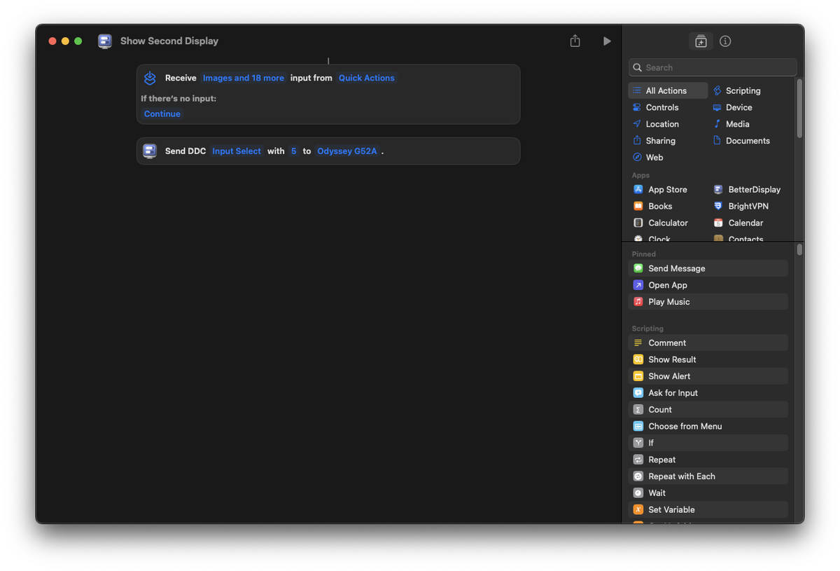The image size is (840, 571).
Task: Open the Action Library panel icon
Action: (701, 41)
